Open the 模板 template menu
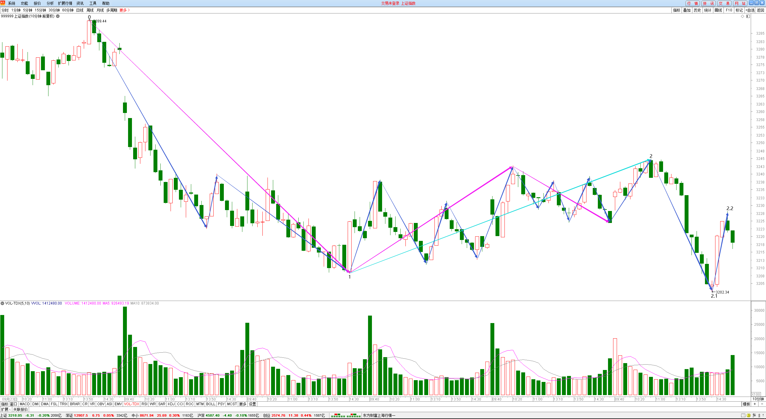Screen dimensions: 766x419 [747, 404]
